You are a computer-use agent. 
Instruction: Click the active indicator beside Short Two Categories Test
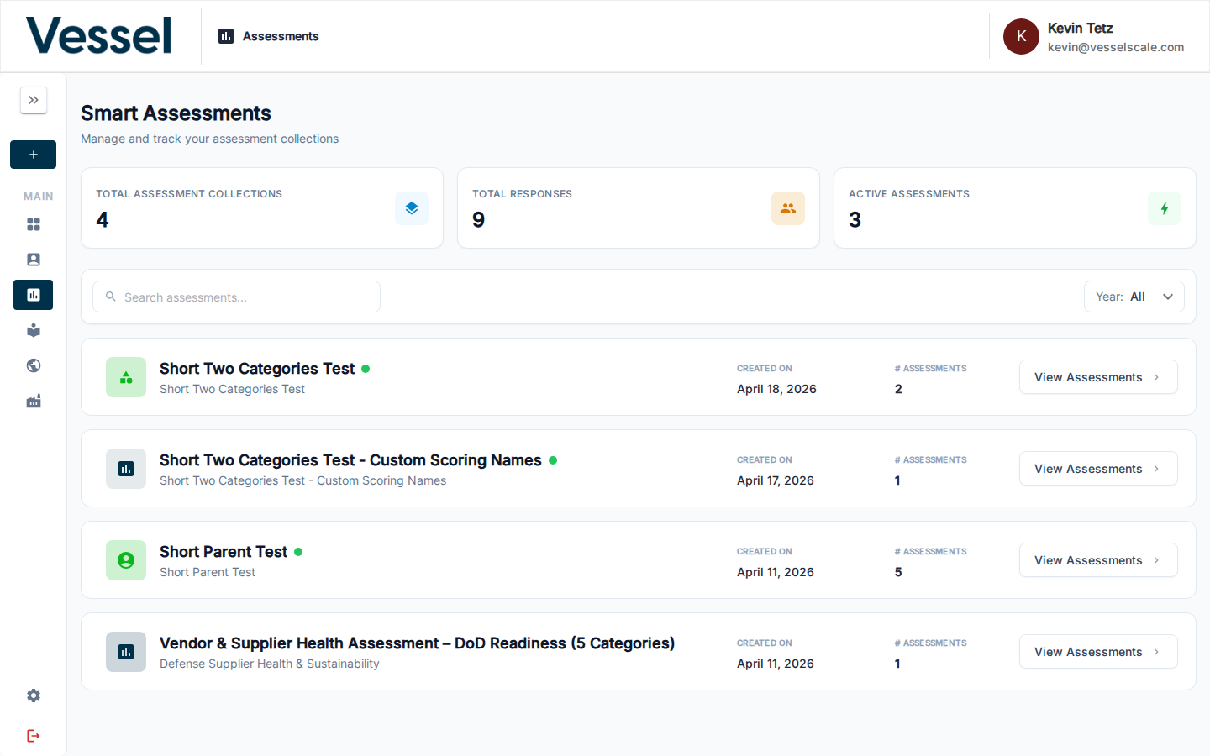(x=366, y=368)
